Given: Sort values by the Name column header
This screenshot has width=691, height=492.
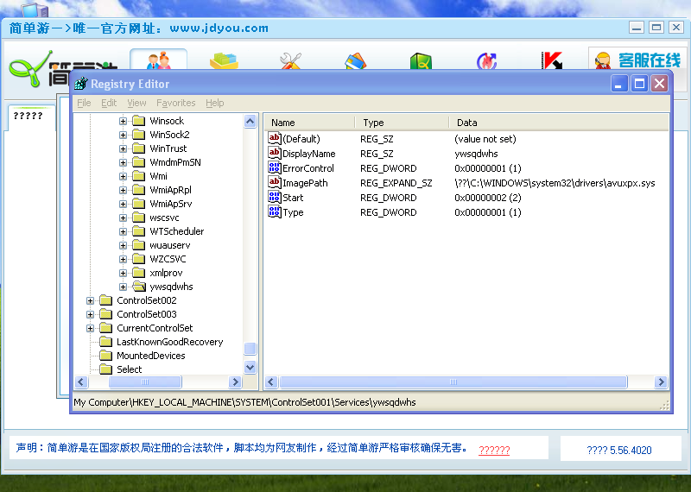Looking at the screenshot, I should pos(310,123).
